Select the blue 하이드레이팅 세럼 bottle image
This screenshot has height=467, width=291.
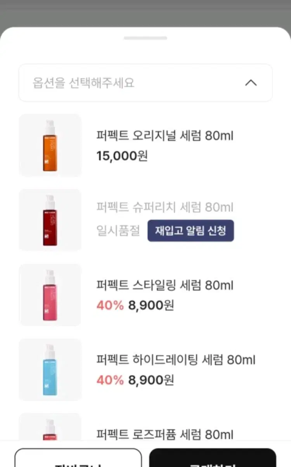coord(50,370)
